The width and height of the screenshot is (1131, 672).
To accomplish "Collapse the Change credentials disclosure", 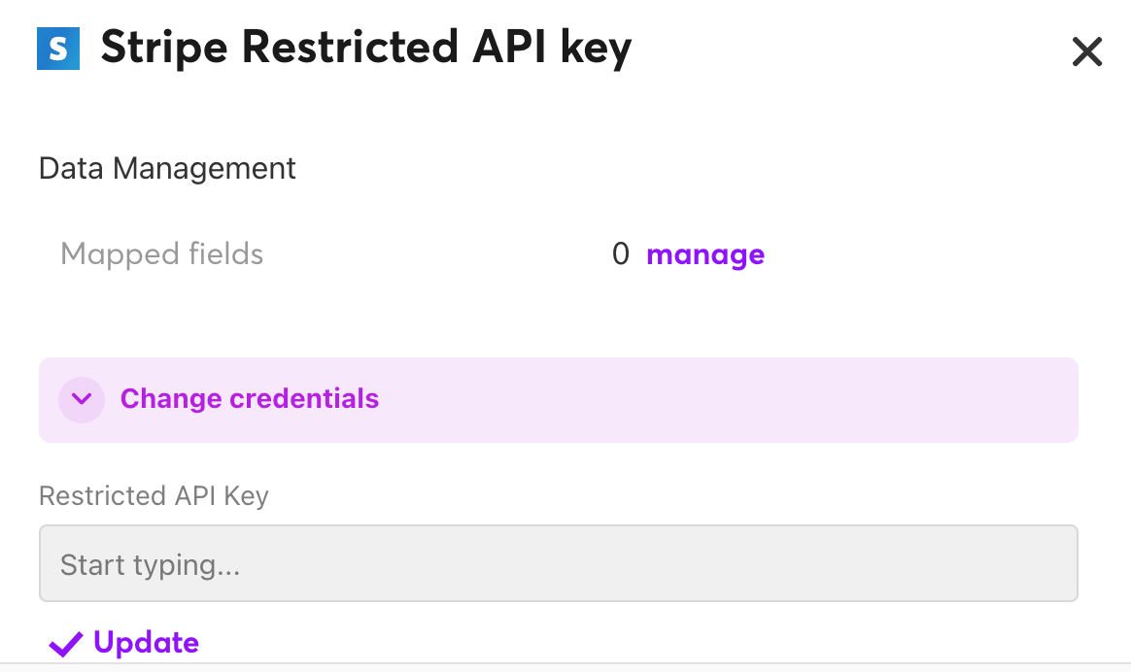I will tap(249, 399).
